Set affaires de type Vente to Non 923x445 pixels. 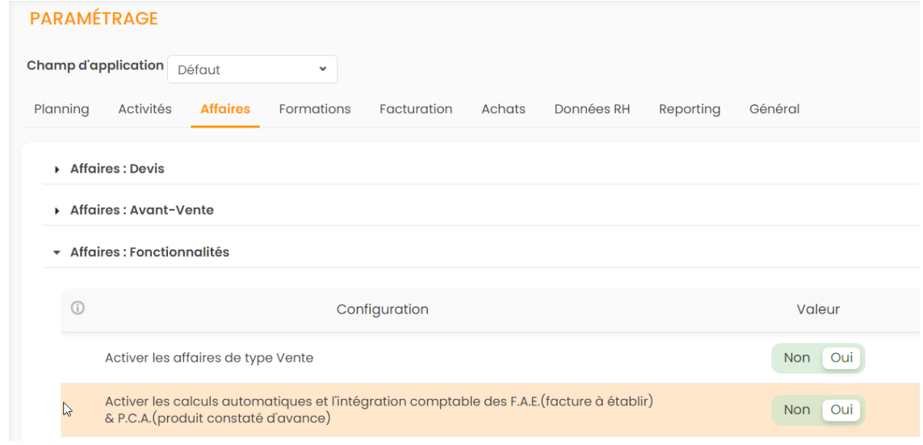[x=796, y=358]
